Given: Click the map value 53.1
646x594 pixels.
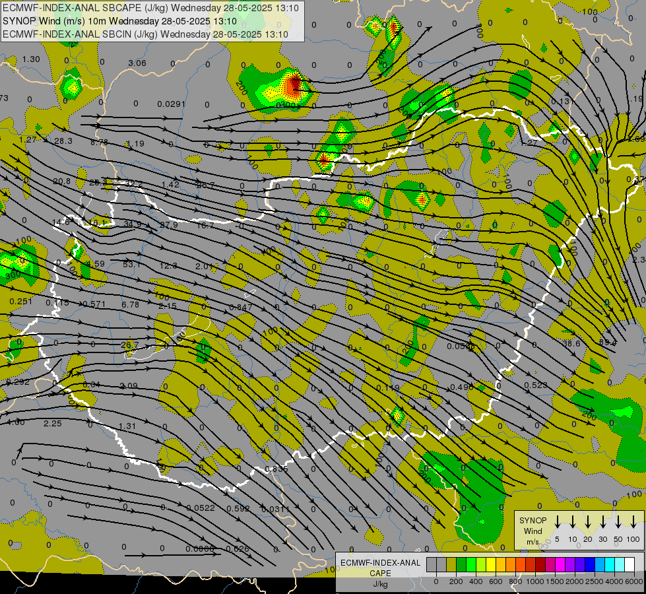Looking at the screenshot, I should [132, 264].
